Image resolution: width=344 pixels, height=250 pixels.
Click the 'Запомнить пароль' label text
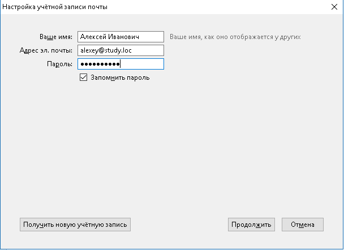coord(120,77)
